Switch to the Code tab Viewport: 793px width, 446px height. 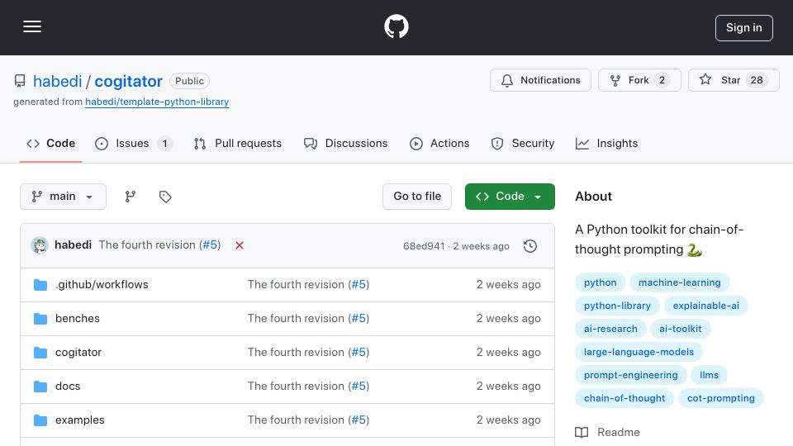pos(50,144)
